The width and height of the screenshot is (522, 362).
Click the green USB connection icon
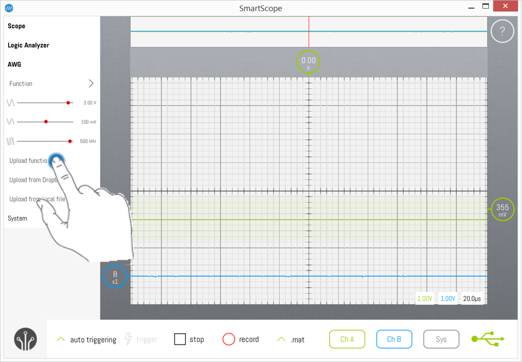[x=488, y=339]
